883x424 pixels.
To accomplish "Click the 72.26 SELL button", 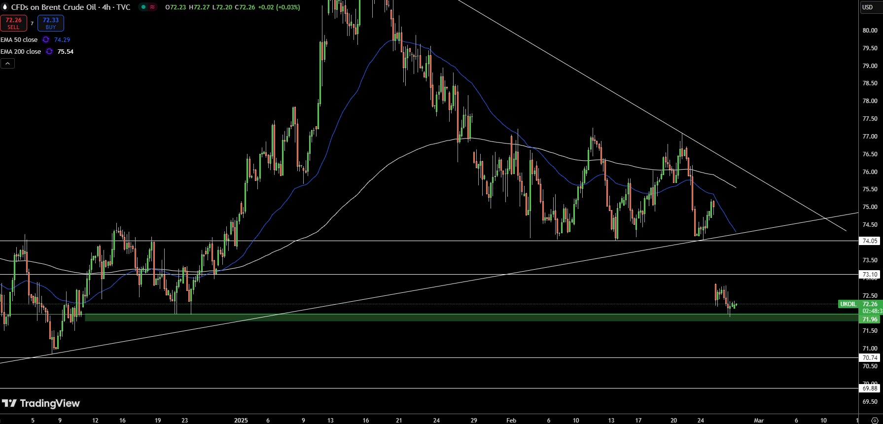I will pyautogui.click(x=13, y=23).
